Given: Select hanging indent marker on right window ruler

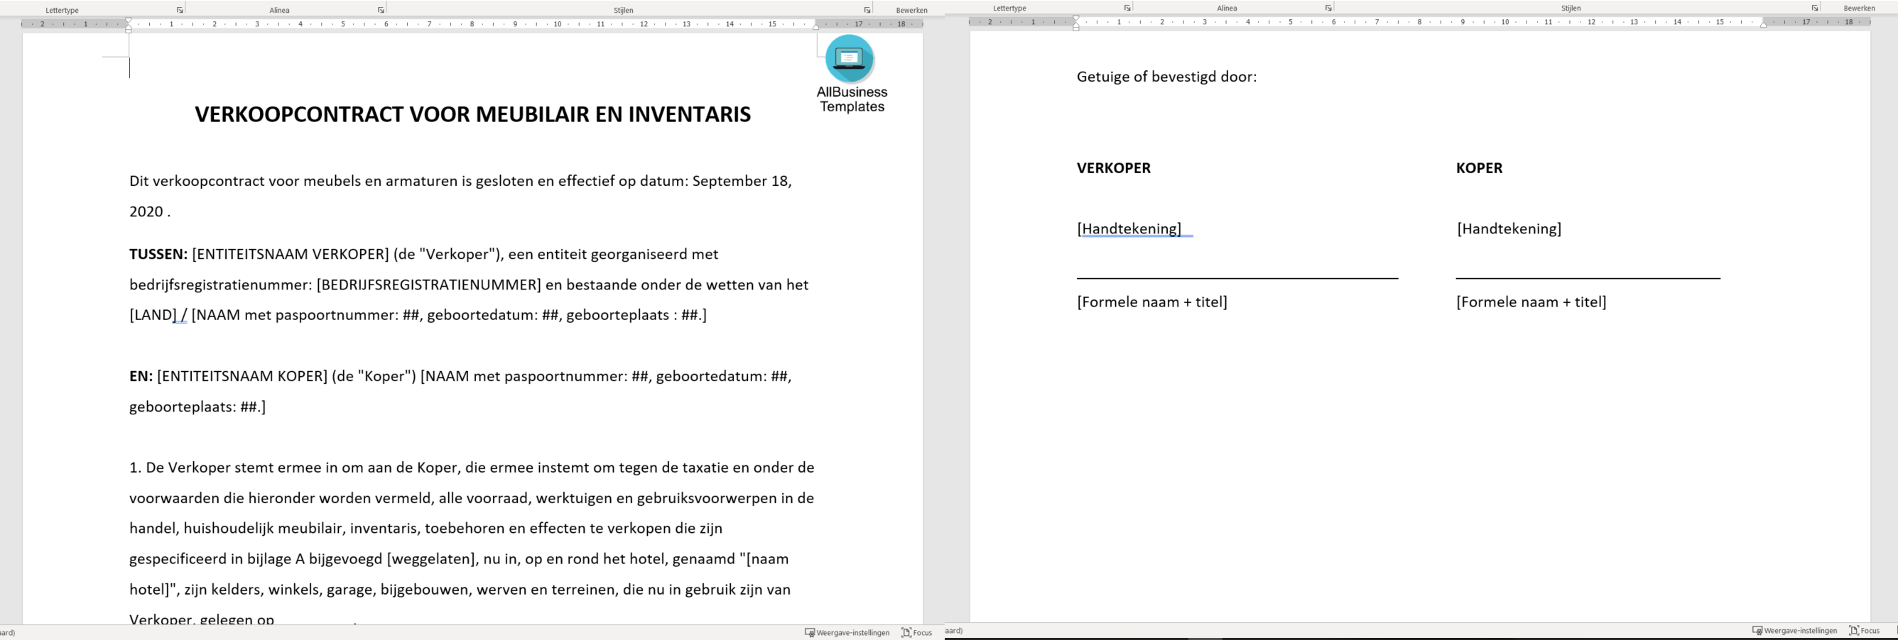Looking at the screenshot, I should [x=1075, y=25].
